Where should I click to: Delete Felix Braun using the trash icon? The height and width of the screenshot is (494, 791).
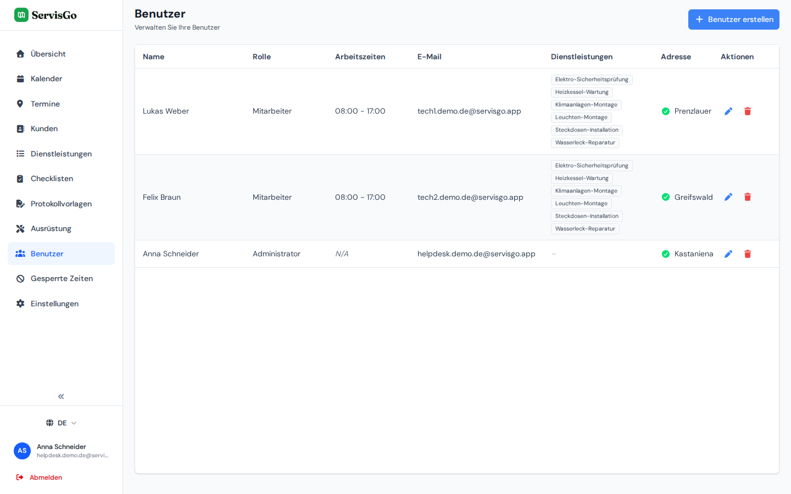pyautogui.click(x=748, y=197)
